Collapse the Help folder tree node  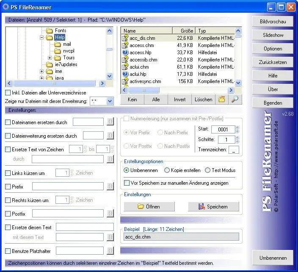click(41, 37)
